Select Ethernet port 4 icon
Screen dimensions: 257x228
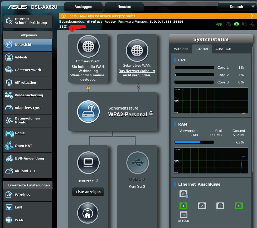point(239,206)
